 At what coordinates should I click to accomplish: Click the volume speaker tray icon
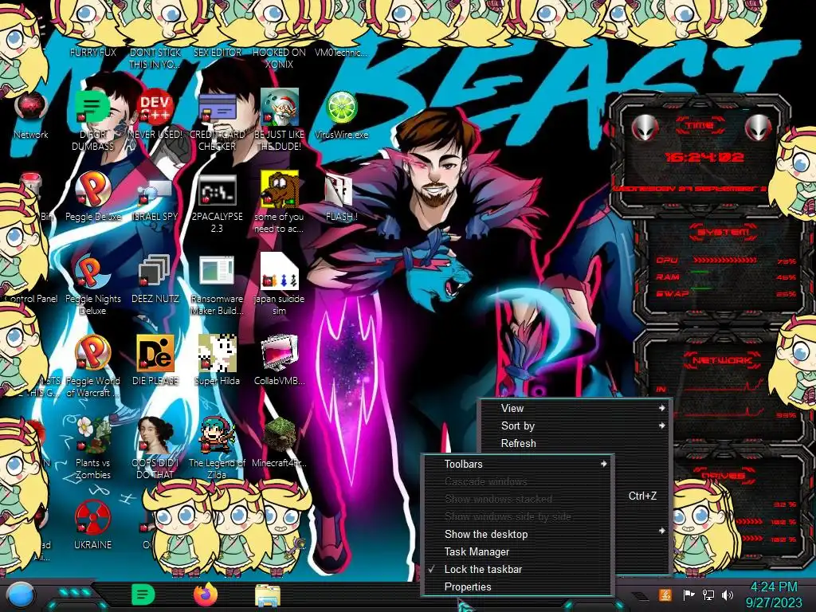tap(728, 594)
